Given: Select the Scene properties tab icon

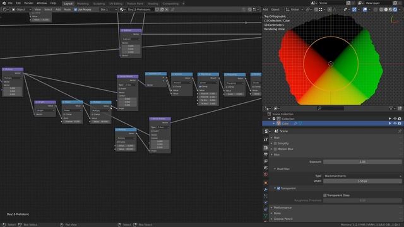Looking at the screenshot, I should click(266, 168).
